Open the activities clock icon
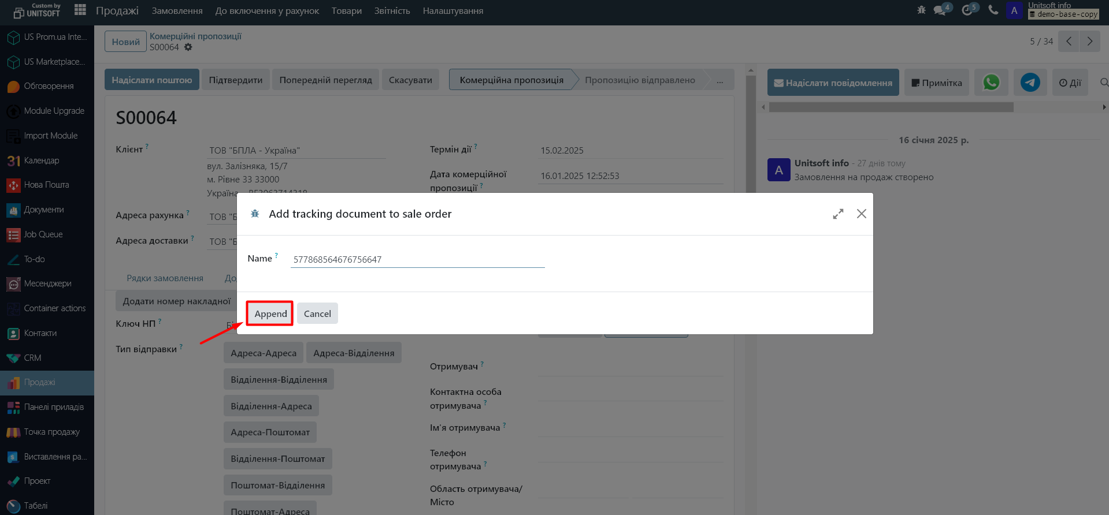This screenshot has height=515, width=1109. coord(967,10)
